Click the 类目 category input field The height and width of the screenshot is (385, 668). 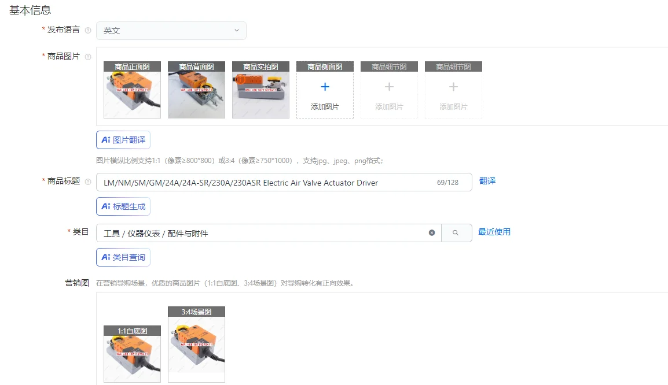coord(269,233)
